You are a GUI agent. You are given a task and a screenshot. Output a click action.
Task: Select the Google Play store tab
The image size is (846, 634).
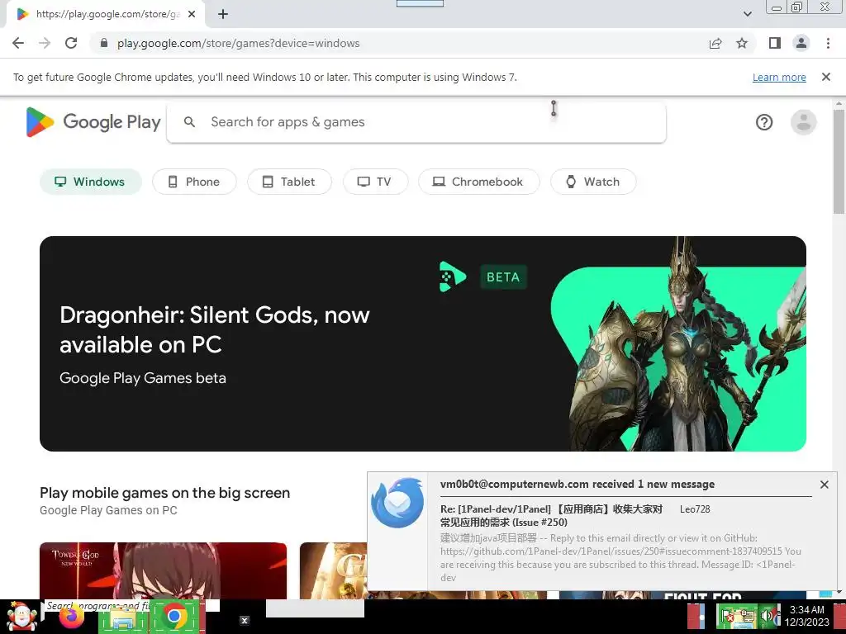(x=105, y=14)
